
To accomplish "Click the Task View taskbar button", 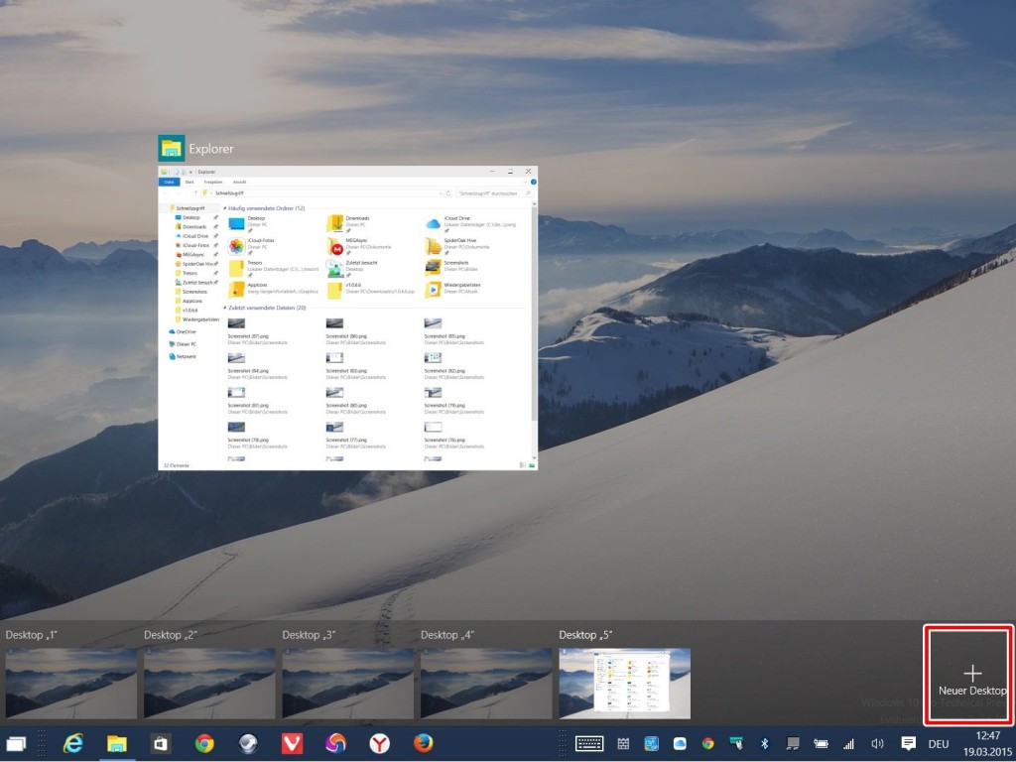I will pyautogui.click(x=17, y=743).
